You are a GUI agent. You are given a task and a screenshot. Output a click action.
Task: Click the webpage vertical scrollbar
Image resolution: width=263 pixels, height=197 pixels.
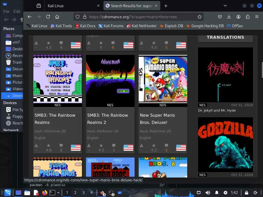[x=262, y=70]
